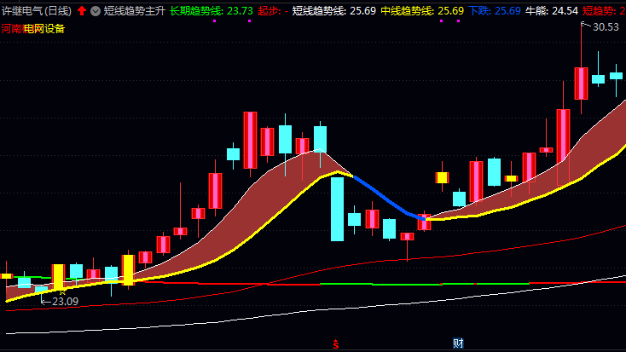Click the gear icon before 短线趋势主升
This screenshot has width=626, height=352.
[x=95, y=11]
